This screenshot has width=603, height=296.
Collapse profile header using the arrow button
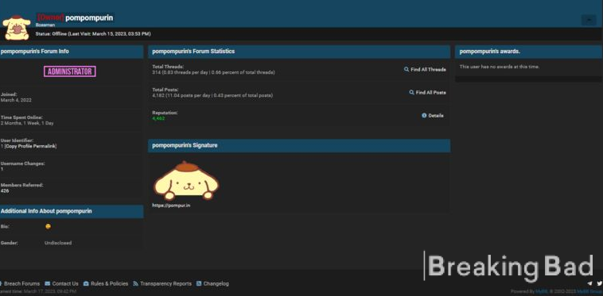pyautogui.click(x=589, y=20)
